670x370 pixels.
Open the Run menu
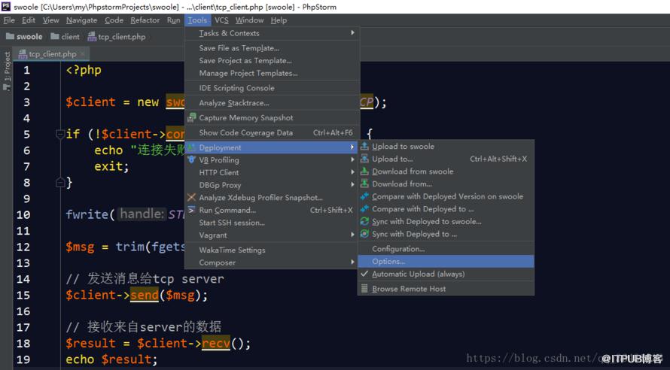coord(173,20)
